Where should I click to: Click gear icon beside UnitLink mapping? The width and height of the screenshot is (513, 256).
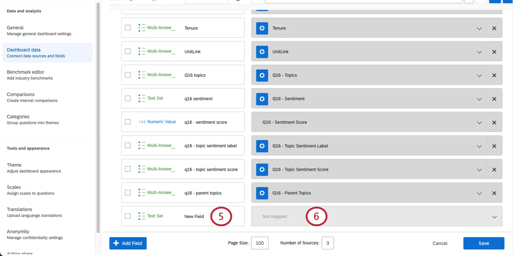pyautogui.click(x=262, y=52)
